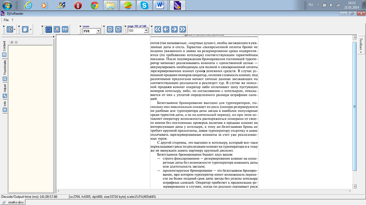Click the power plug tray icon
Image resolution: width=366 pixels, height=205 pixels.
coord(325,5)
